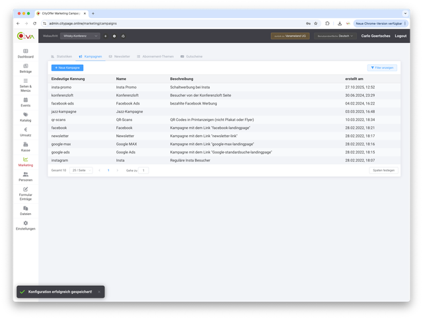Screen dimensions: 423x319
Task: Click the Filter anzeigen button
Action: pyautogui.click(x=382, y=68)
